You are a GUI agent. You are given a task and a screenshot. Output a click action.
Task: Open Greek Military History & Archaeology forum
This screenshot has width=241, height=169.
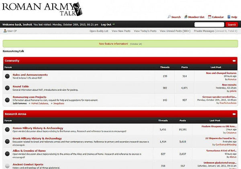37,138
